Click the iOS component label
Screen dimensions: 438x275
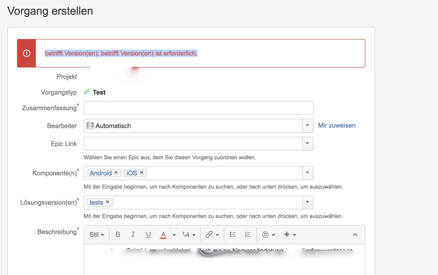132,173
